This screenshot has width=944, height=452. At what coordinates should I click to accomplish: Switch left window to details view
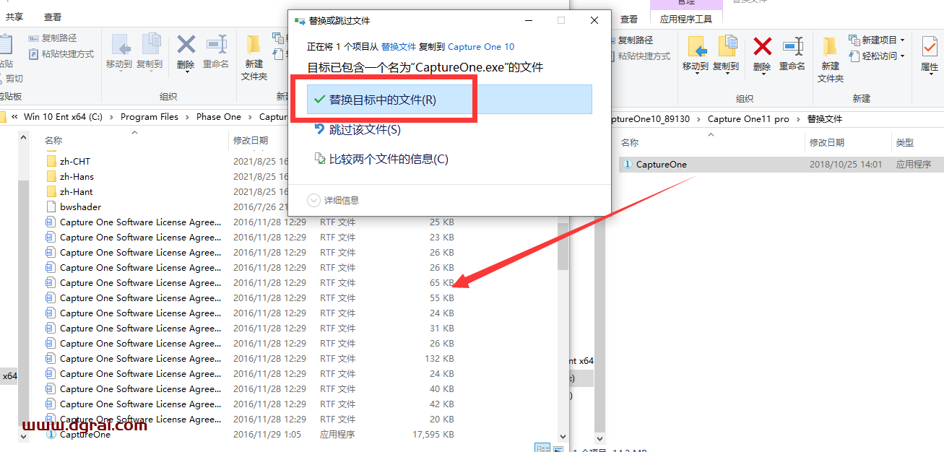[x=541, y=449]
